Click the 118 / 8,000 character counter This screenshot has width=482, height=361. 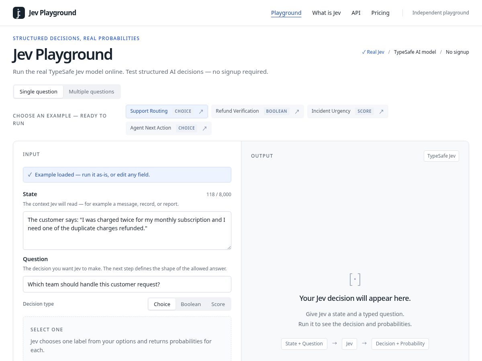tap(219, 195)
